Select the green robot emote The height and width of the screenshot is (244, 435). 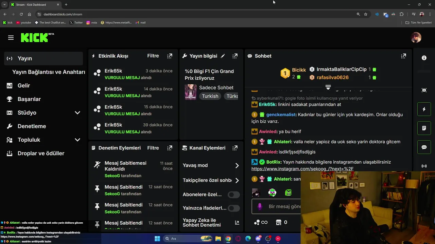[x=272, y=192]
